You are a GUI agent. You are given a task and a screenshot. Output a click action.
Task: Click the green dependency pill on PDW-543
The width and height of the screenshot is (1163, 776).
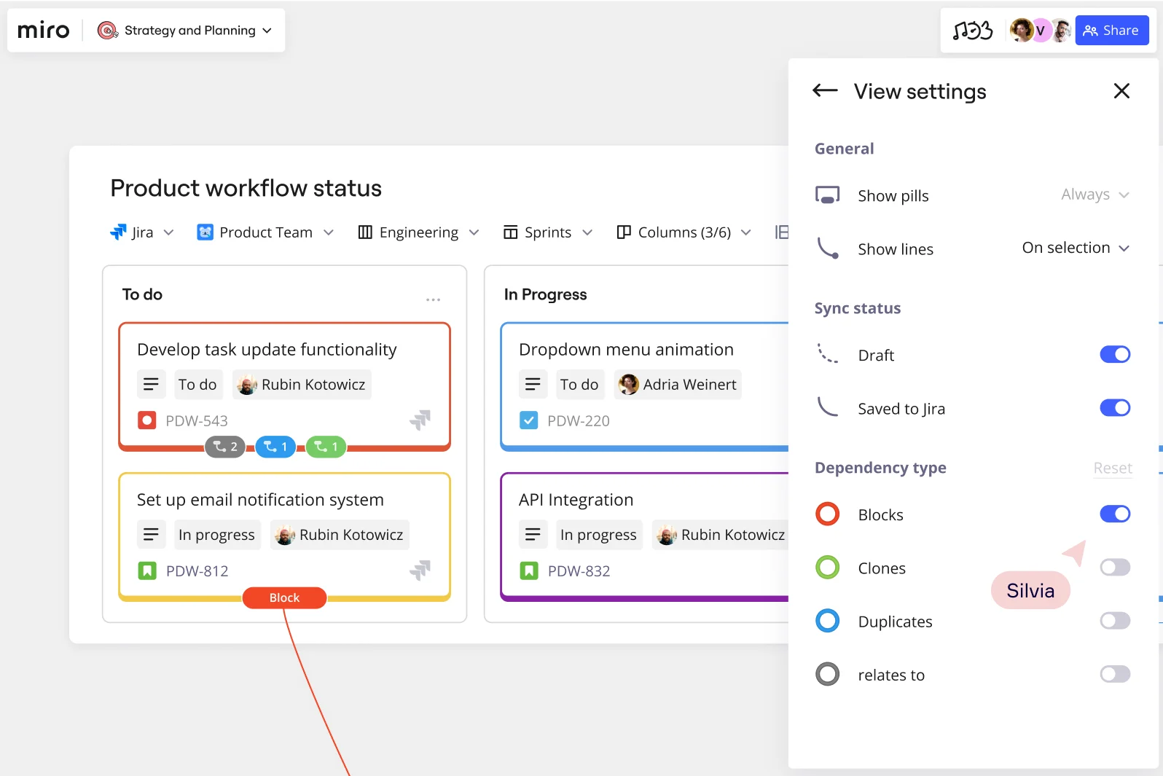(x=326, y=447)
